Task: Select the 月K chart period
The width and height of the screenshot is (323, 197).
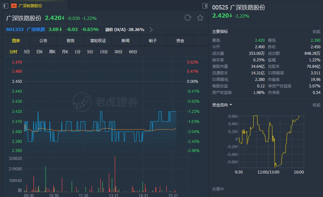Action: pyautogui.click(x=65, y=52)
